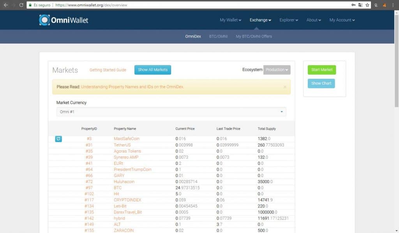Image resolution: width=399 pixels, height=233 pixels.
Task: Click the Show Chart button
Action: (x=321, y=83)
